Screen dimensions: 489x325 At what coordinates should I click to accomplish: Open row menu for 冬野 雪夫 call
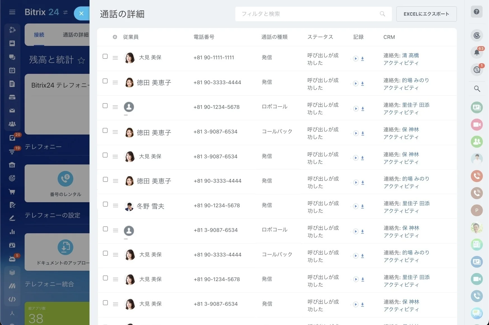click(115, 206)
